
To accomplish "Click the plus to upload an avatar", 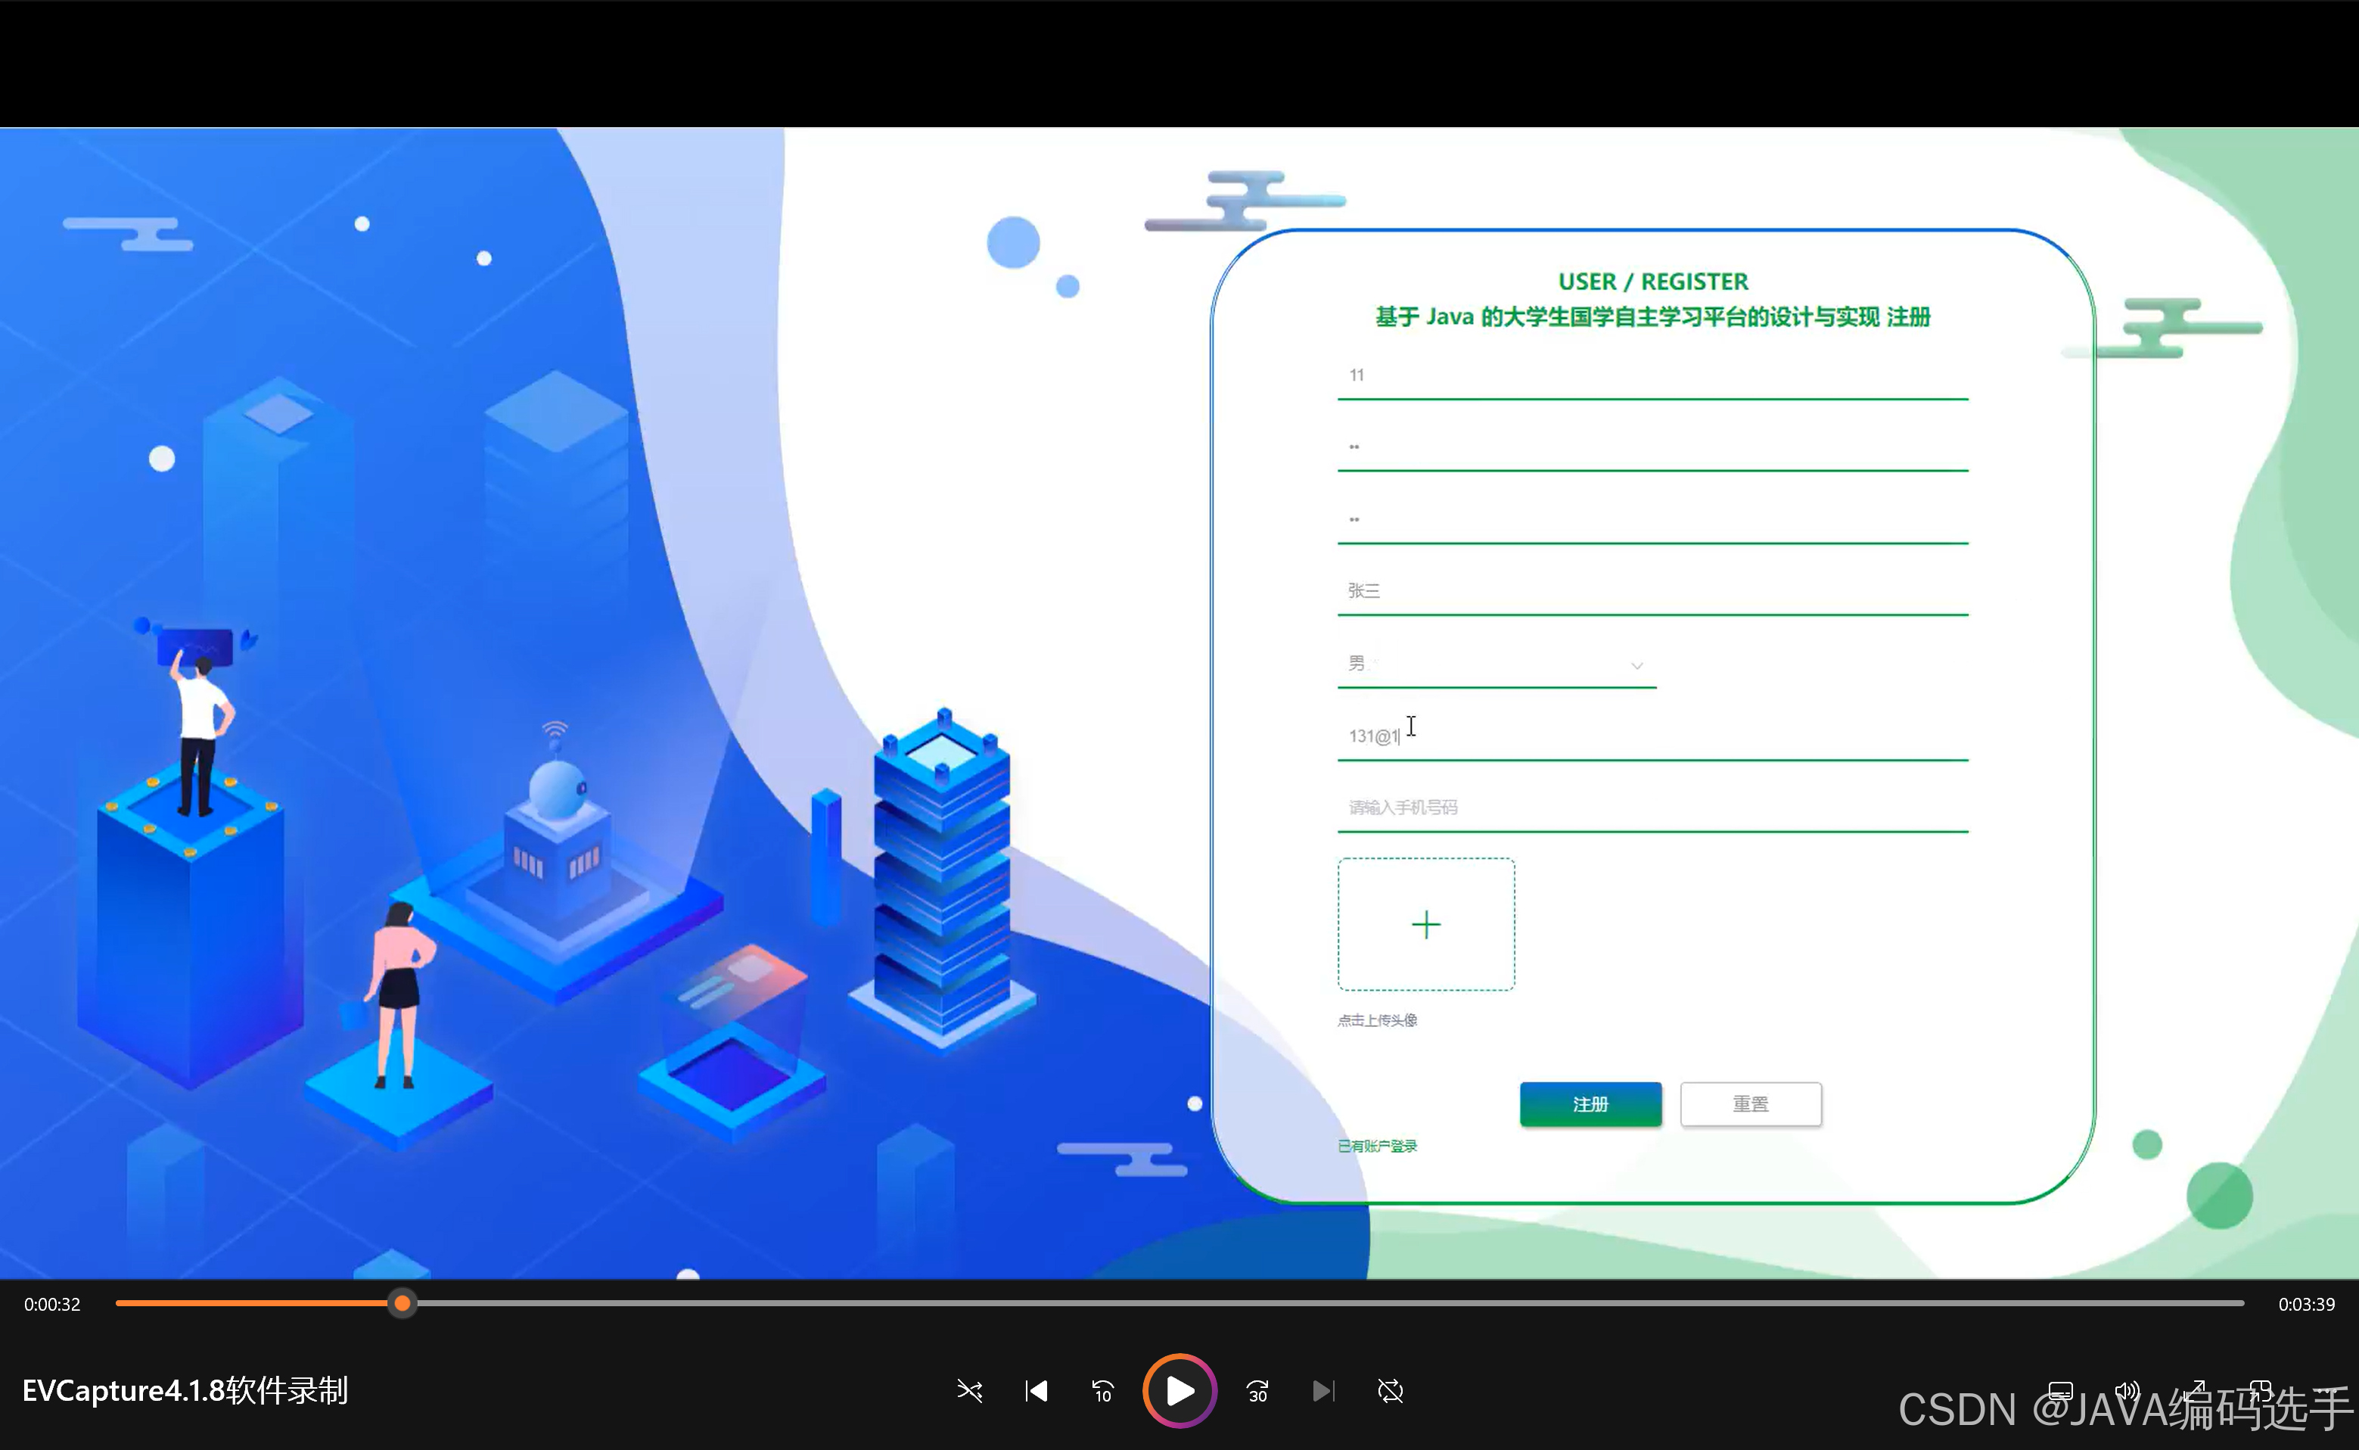I will pos(1426,925).
